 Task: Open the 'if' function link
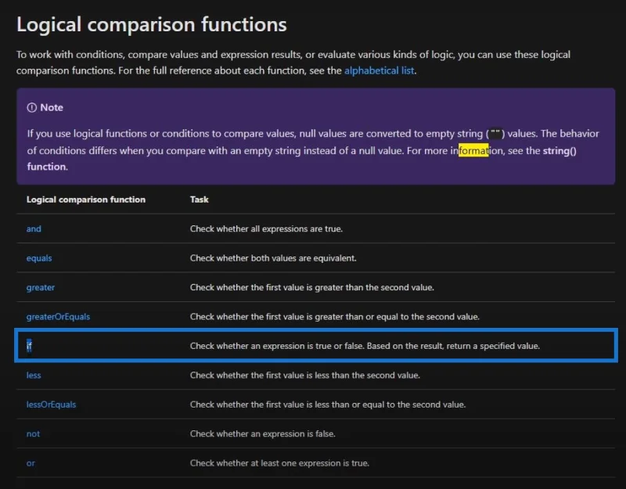click(x=29, y=346)
